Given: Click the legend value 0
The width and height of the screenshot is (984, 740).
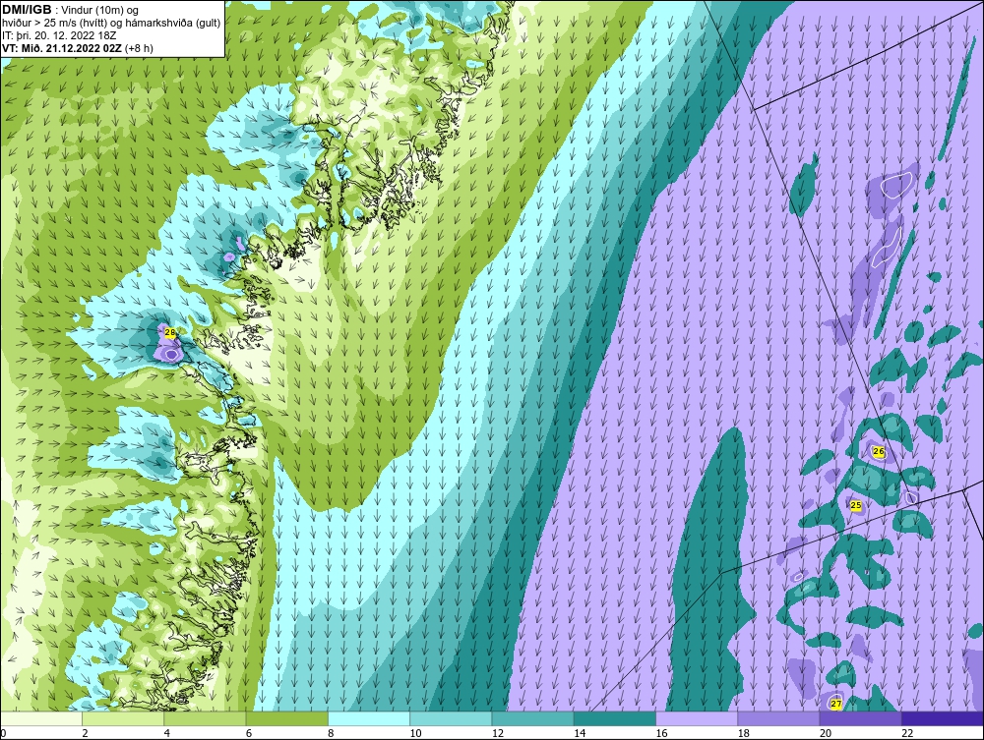Looking at the screenshot, I should (x=3, y=733).
